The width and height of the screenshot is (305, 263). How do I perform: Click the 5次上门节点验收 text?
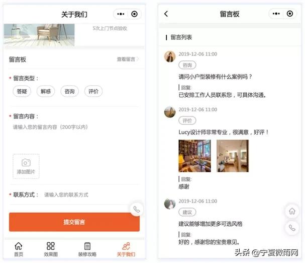110,29
